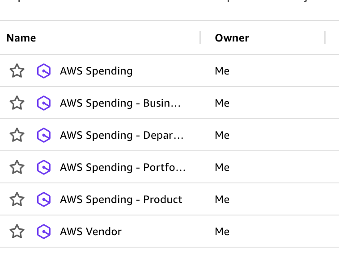Click the purple icon for AWS Spending - Portfo…
The image size is (339, 265).
[x=43, y=167]
